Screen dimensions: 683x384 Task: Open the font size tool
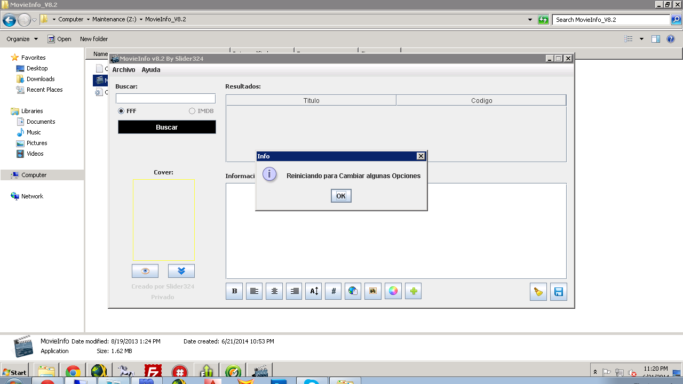click(314, 291)
